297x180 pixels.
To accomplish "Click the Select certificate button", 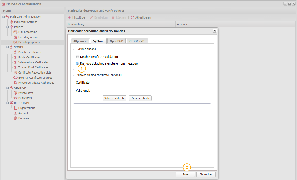I will click(114, 98).
